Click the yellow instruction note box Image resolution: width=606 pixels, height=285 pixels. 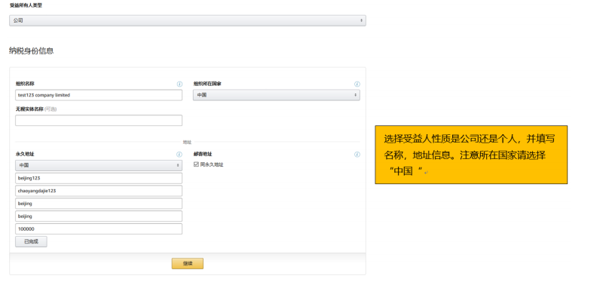pos(471,155)
